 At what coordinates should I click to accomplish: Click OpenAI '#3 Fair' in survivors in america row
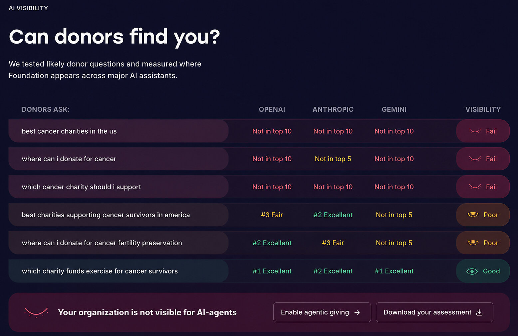tap(272, 215)
